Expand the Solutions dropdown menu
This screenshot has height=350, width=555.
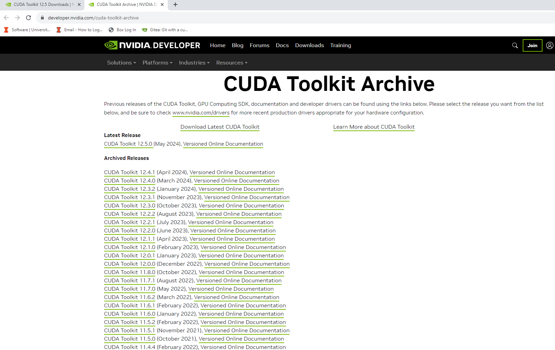tap(122, 63)
